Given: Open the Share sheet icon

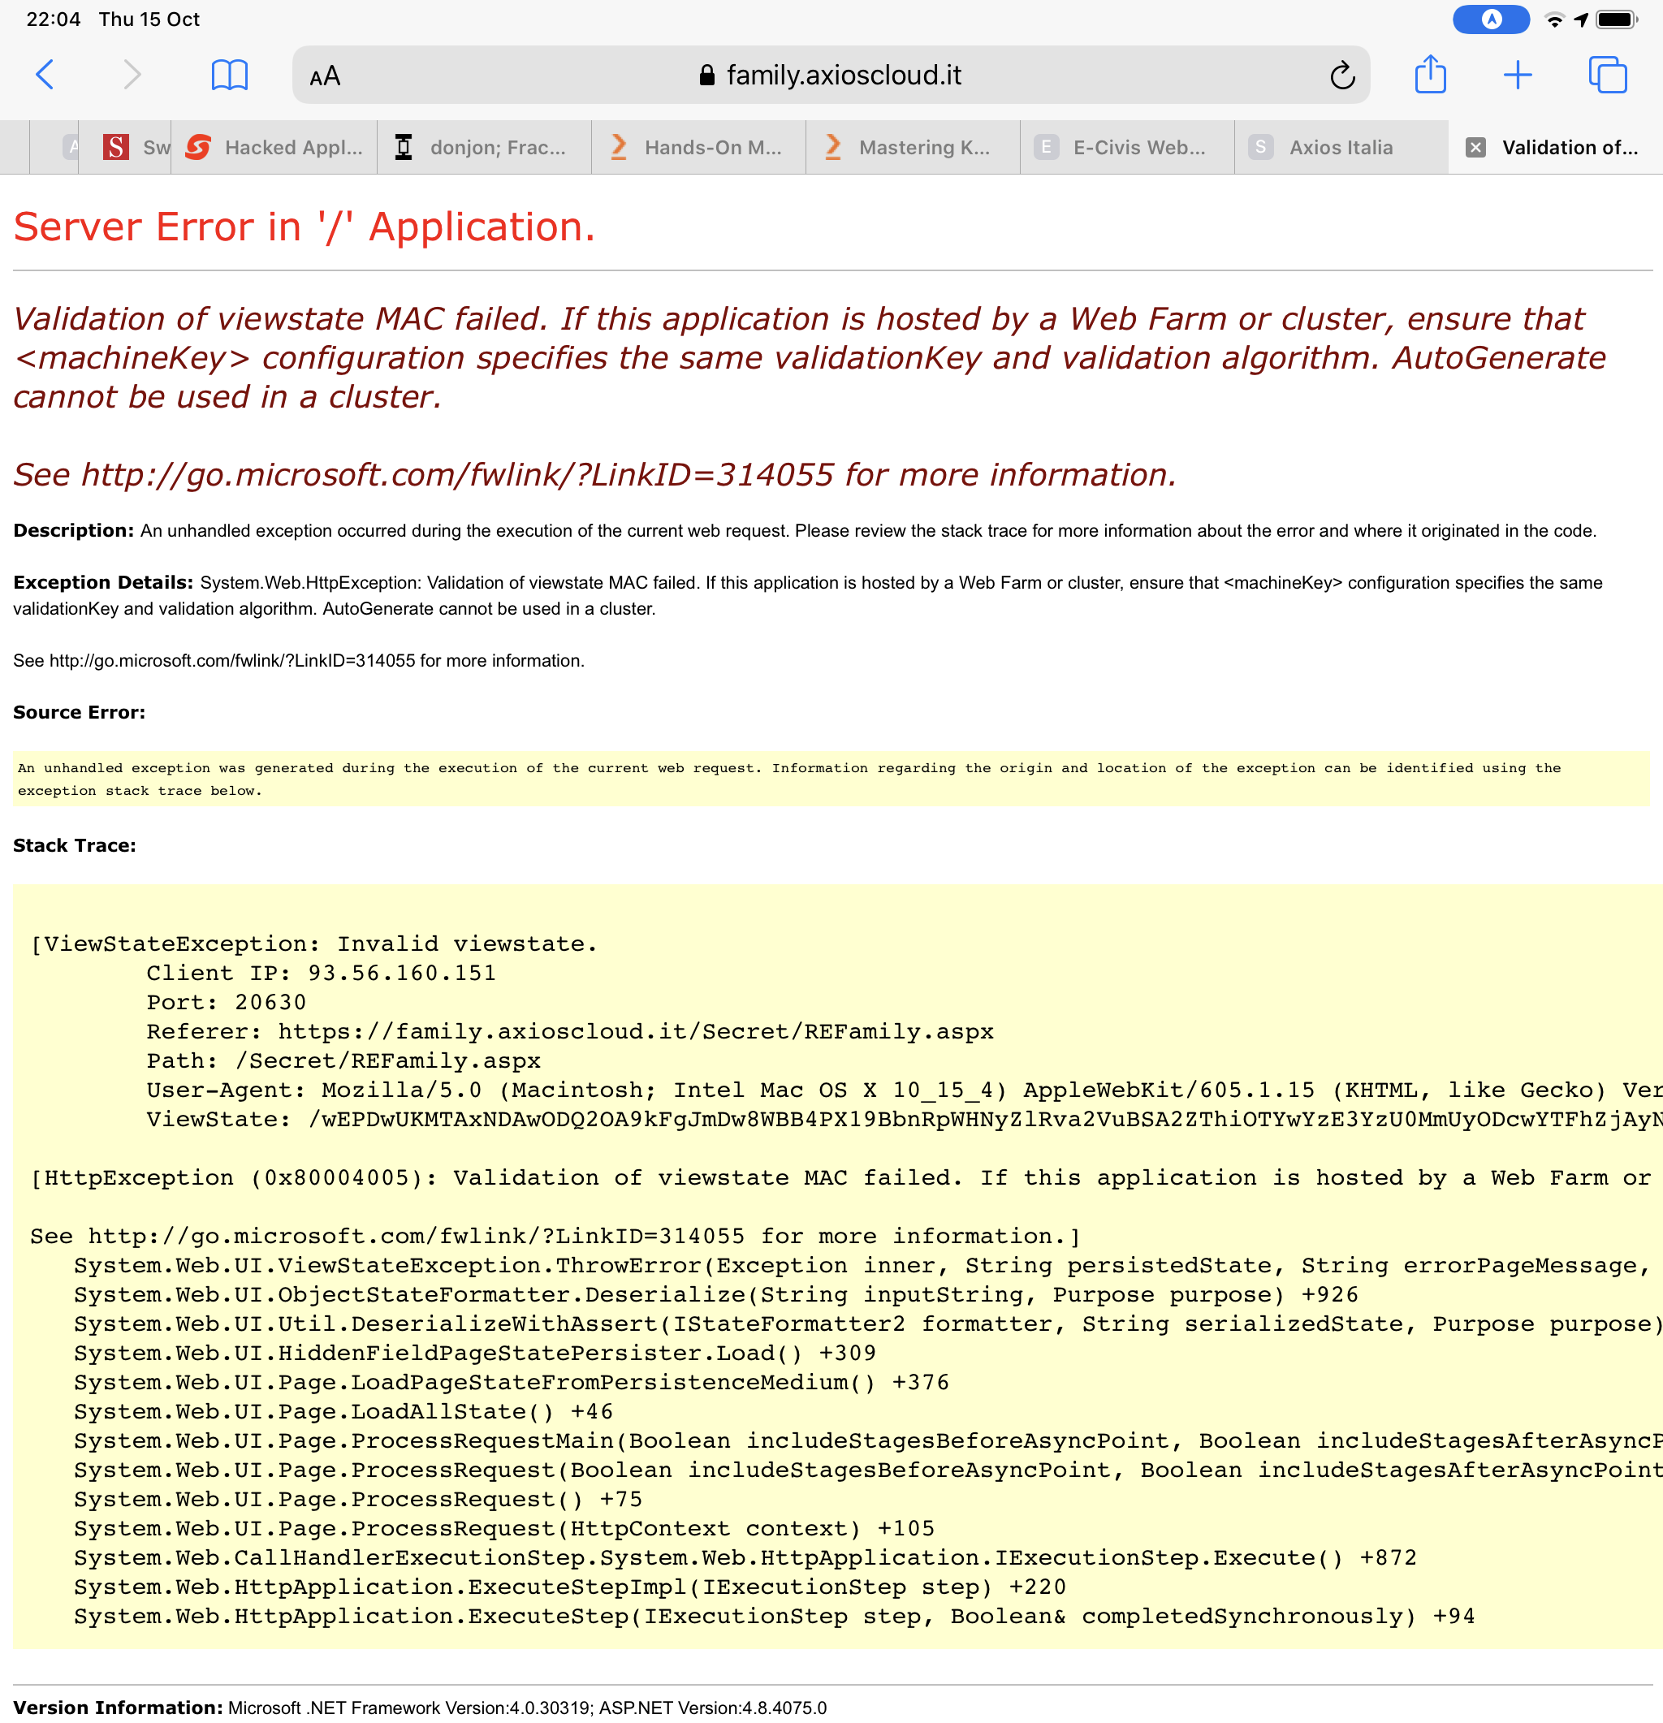Looking at the screenshot, I should (1430, 74).
